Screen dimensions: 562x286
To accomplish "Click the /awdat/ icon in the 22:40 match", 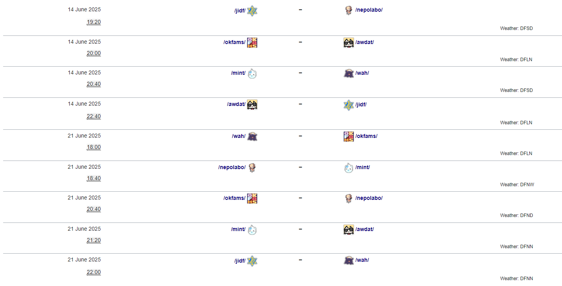I will coord(252,104).
